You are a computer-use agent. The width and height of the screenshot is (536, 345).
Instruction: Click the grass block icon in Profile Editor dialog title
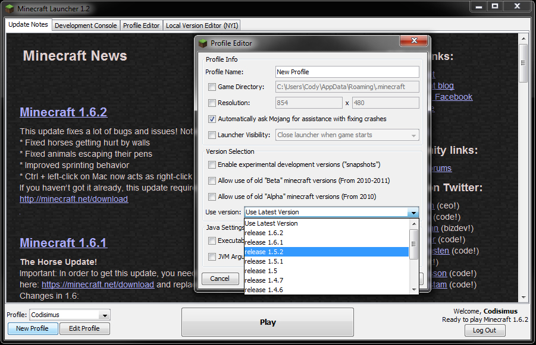[x=203, y=43]
